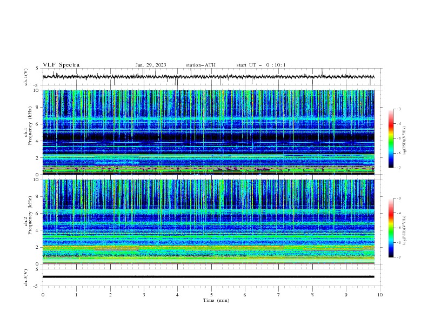Click time axis tick label "0"
The image size is (428, 331).
pyautogui.click(x=43, y=295)
